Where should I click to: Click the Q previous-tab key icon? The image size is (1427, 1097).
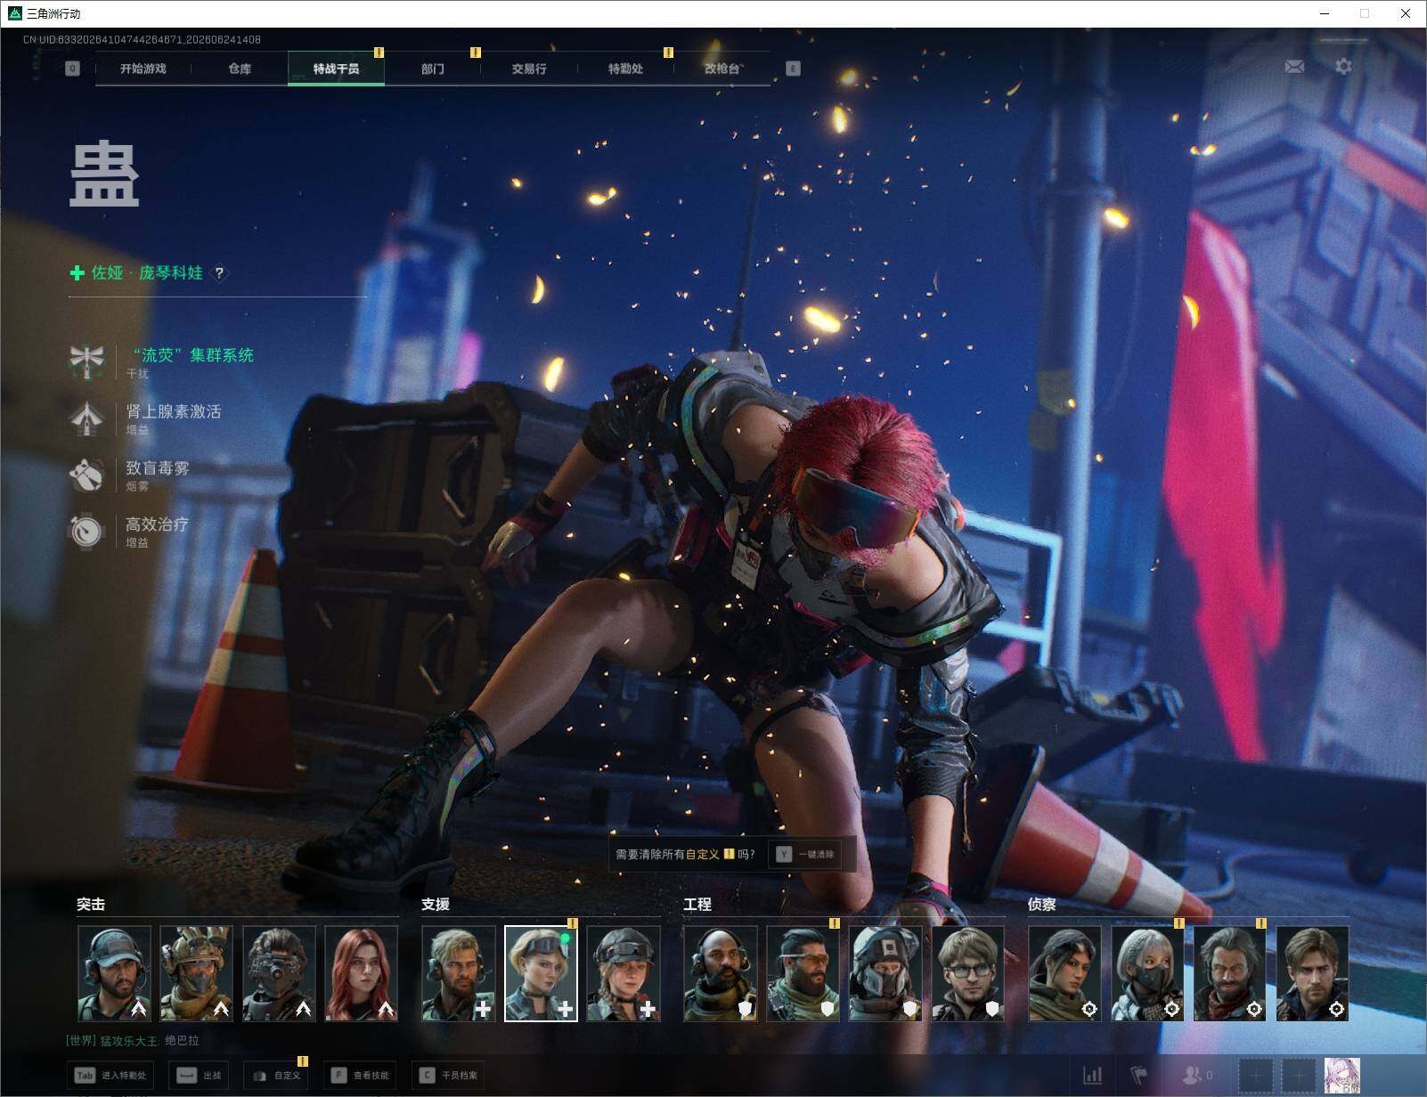coord(72,69)
